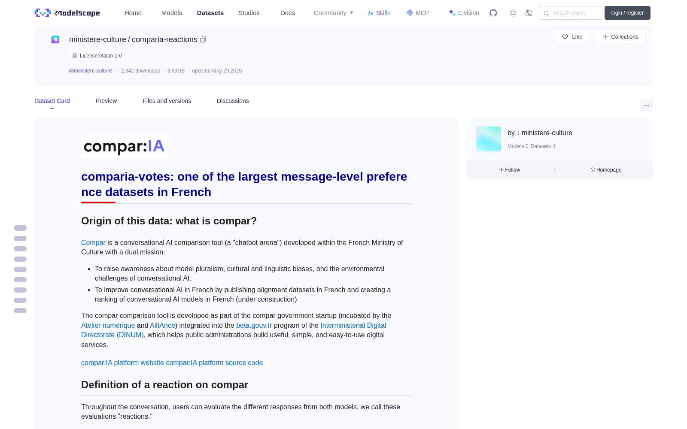Switch language with the translate icon

pyautogui.click(x=529, y=13)
